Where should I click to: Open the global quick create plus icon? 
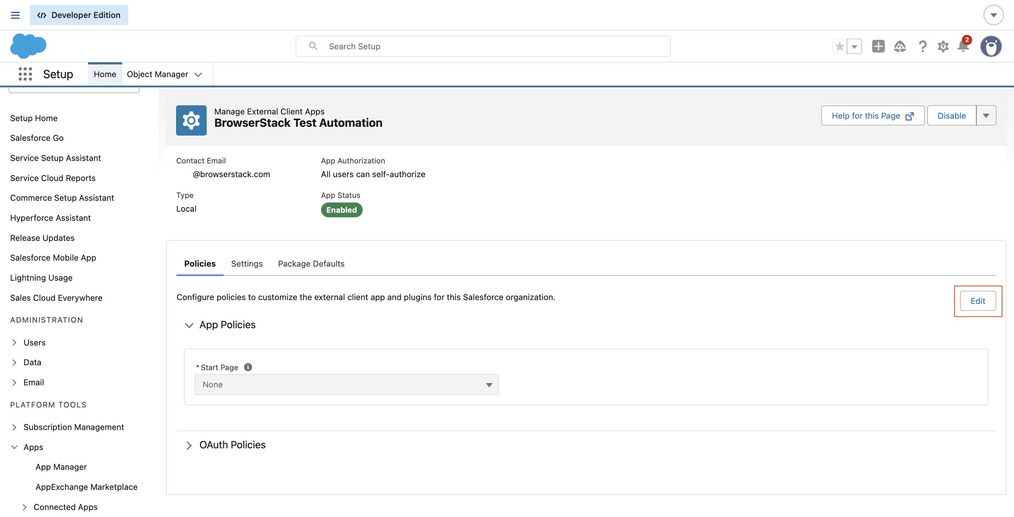pyautogui.click(x=878, y=46)
